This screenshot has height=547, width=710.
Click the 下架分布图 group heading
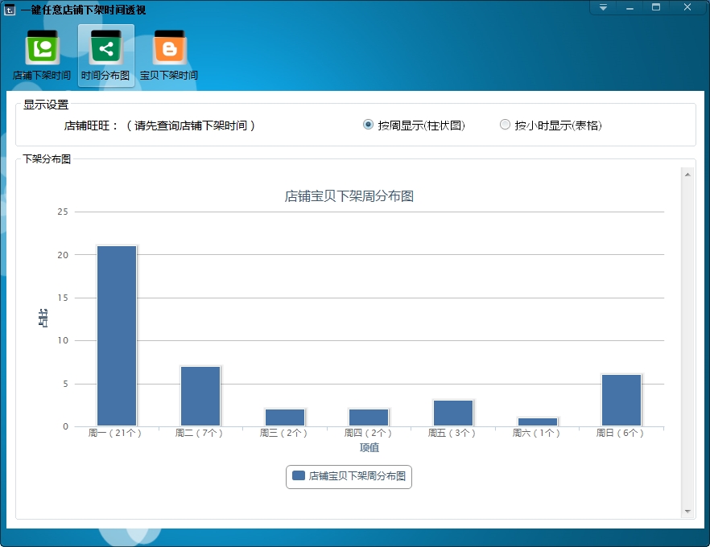(47, 158)
